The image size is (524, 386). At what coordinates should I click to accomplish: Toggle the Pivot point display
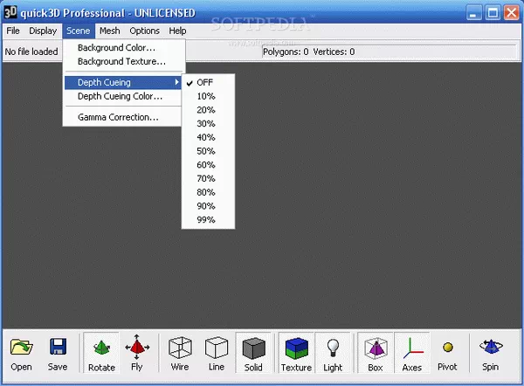coord(447,353)
